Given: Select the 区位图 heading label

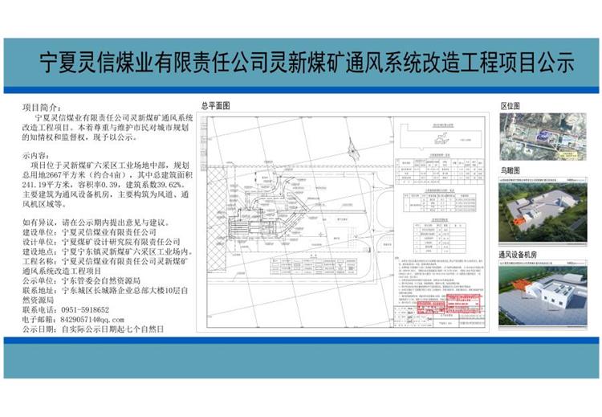Looking at the screenshot, I should click(x=510, y=106).
